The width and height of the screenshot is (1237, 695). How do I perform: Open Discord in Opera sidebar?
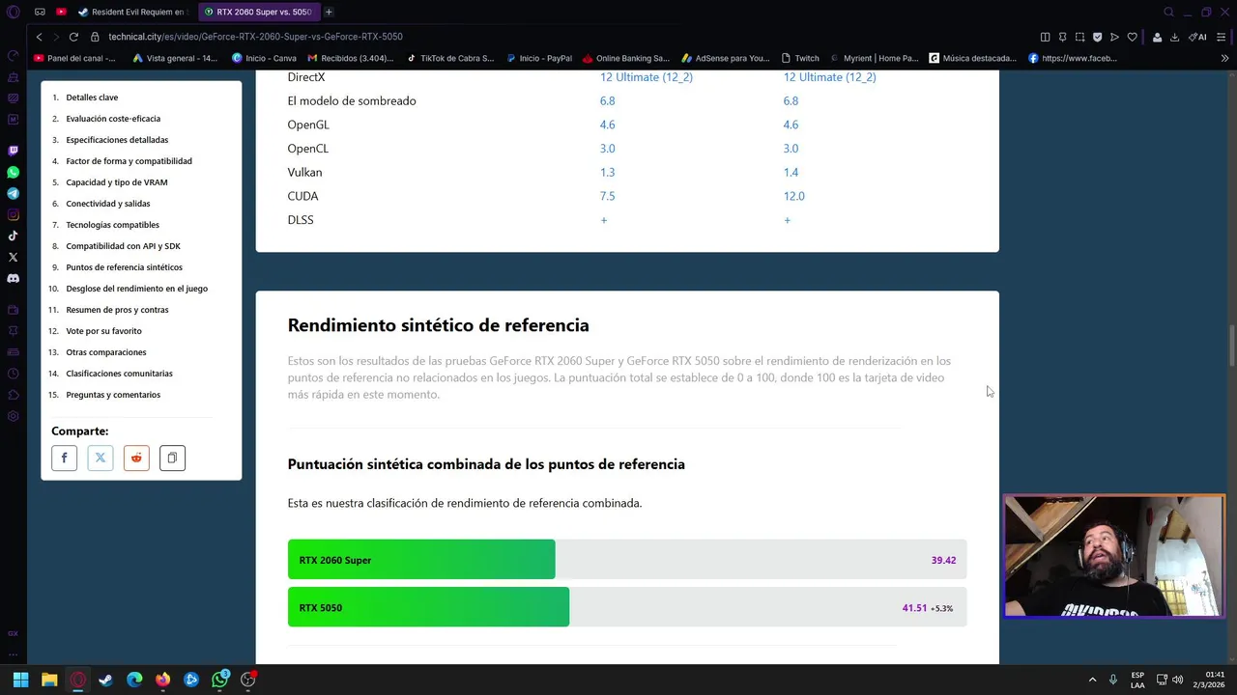click(x=13, y=278)
